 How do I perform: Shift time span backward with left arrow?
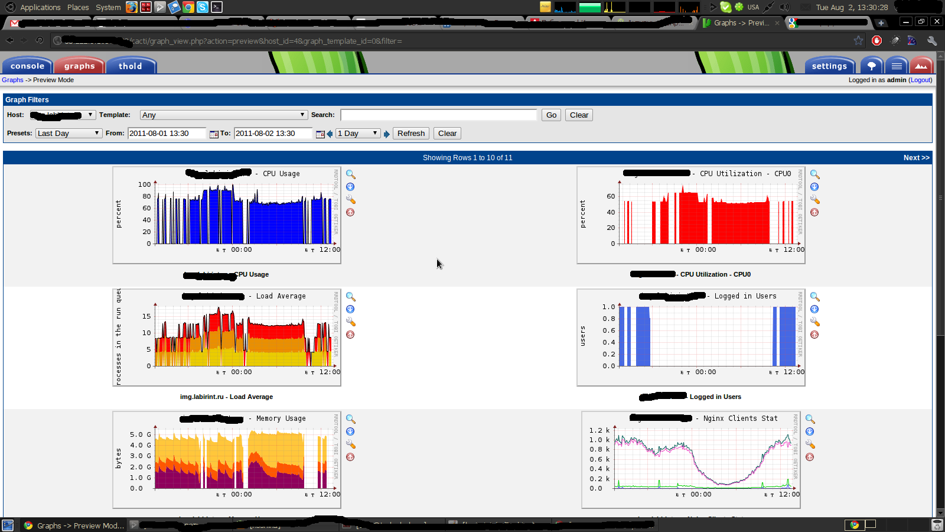[x=330, y=134]
